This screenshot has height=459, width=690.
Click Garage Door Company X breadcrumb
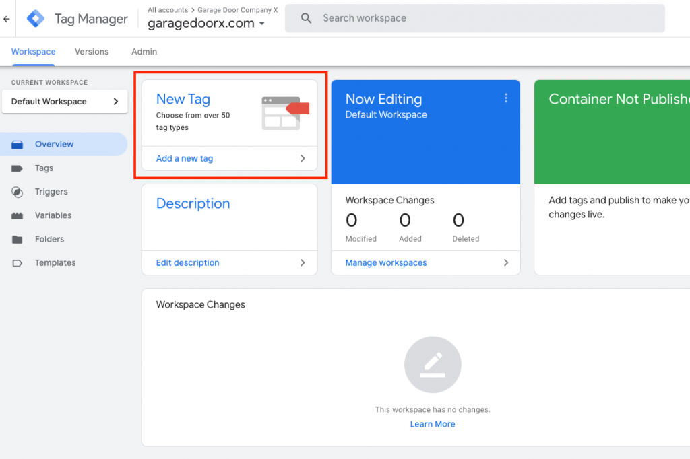pos(238,9)
